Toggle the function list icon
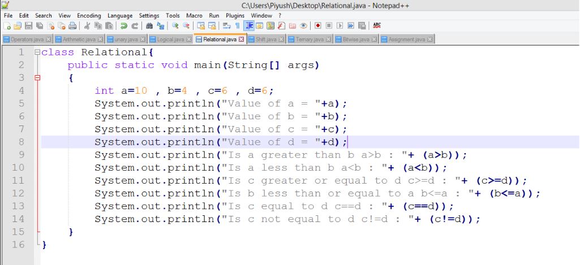This screenshot has height=265, width=580. (x=281, y=26)
